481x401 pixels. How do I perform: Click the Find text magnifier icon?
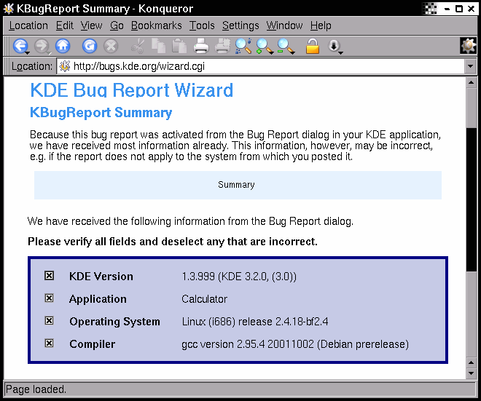coord(243,47)
